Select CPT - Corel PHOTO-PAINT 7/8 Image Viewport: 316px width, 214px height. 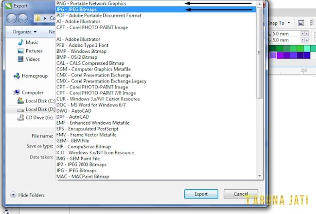tap(156, 93)
